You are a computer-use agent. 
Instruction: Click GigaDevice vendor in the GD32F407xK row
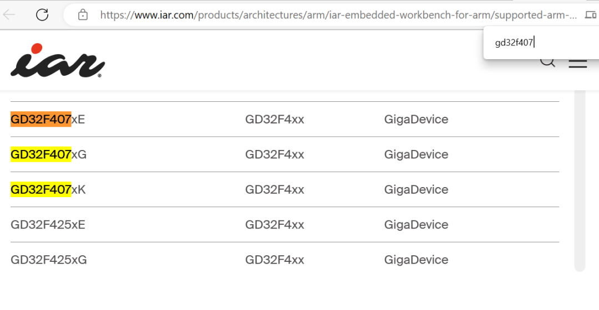click(x=416, y=190)
